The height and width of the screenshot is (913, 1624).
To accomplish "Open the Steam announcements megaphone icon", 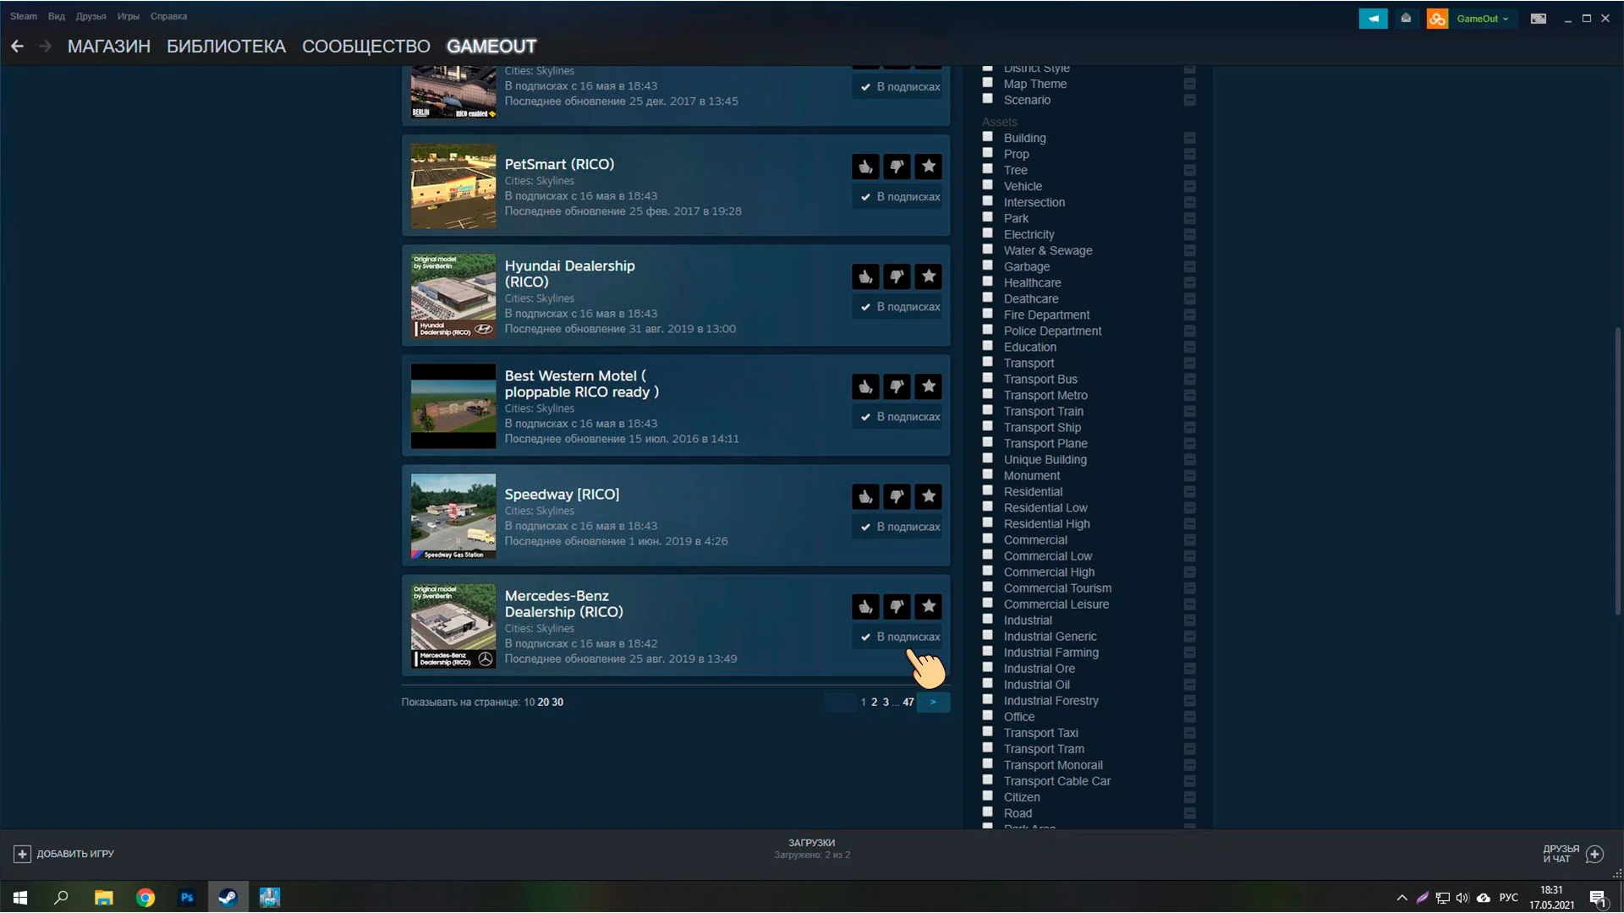I will coord(1373,19).
